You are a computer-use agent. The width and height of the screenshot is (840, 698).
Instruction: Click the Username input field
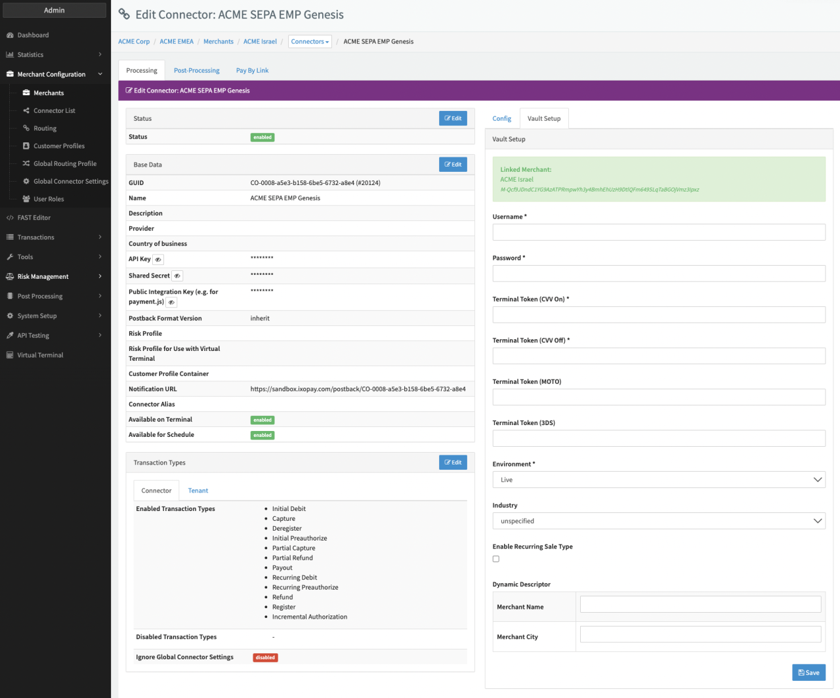click(x=658, y=232)
